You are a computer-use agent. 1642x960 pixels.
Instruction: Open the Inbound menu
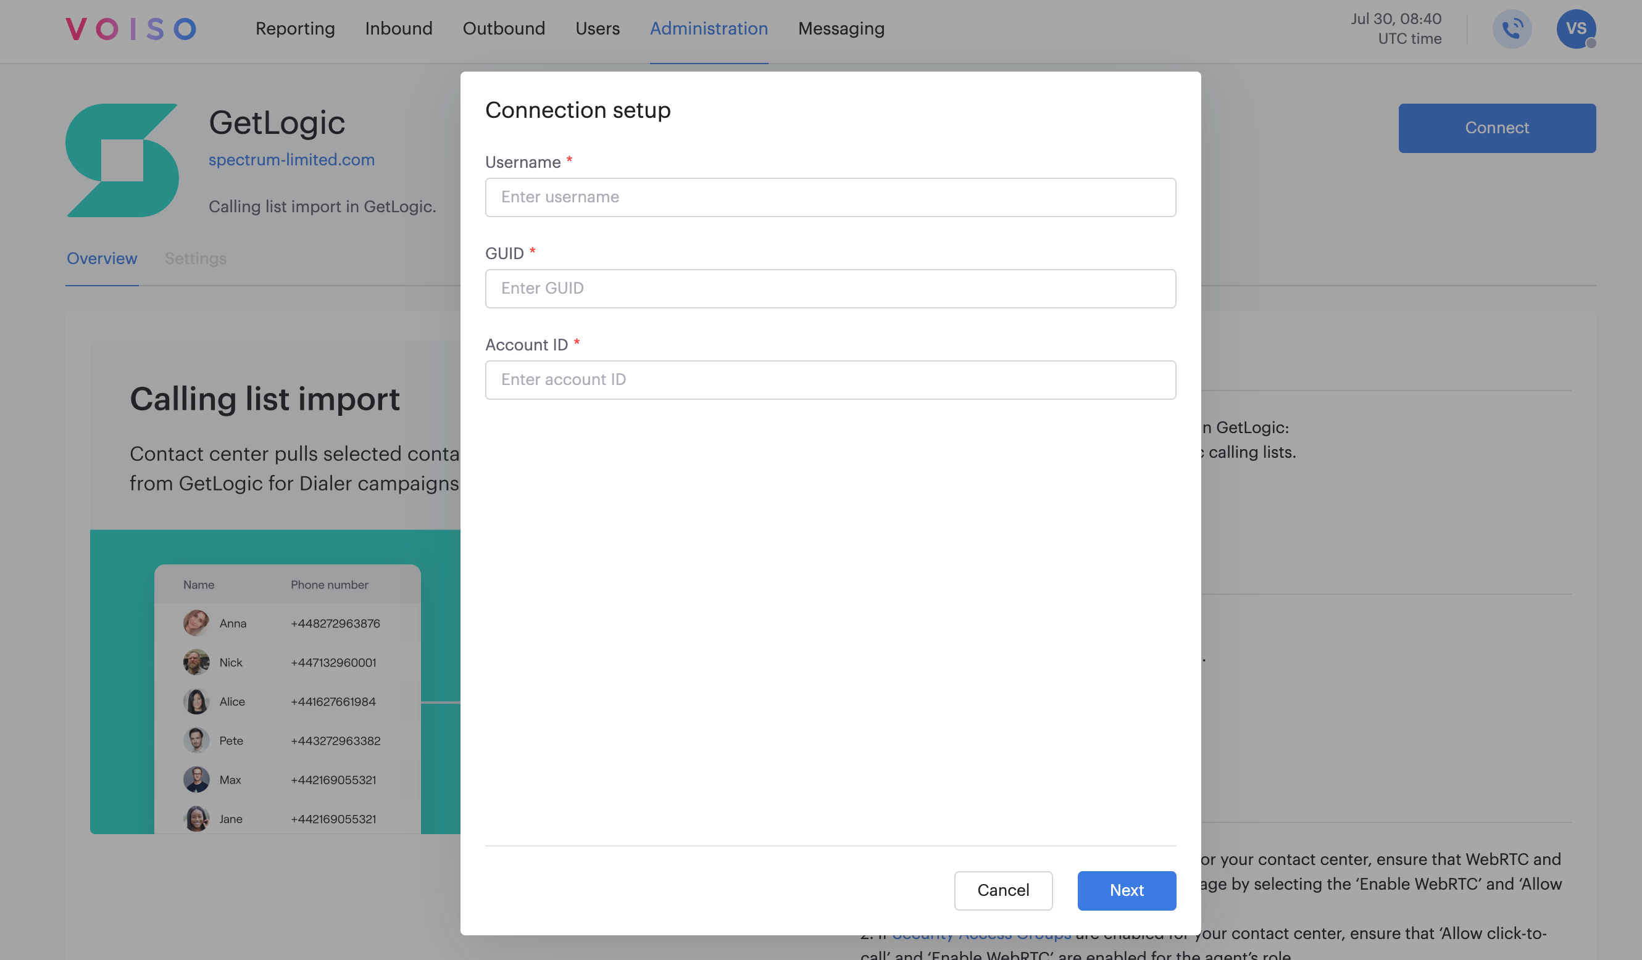(399, 28)
